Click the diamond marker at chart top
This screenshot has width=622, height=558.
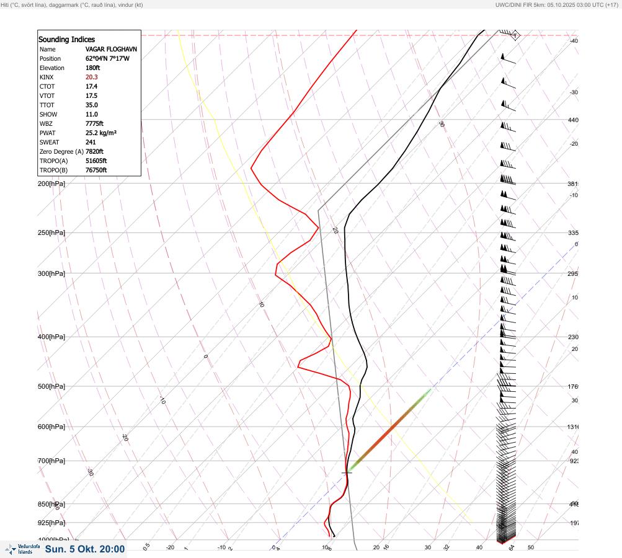pos(515,35)
